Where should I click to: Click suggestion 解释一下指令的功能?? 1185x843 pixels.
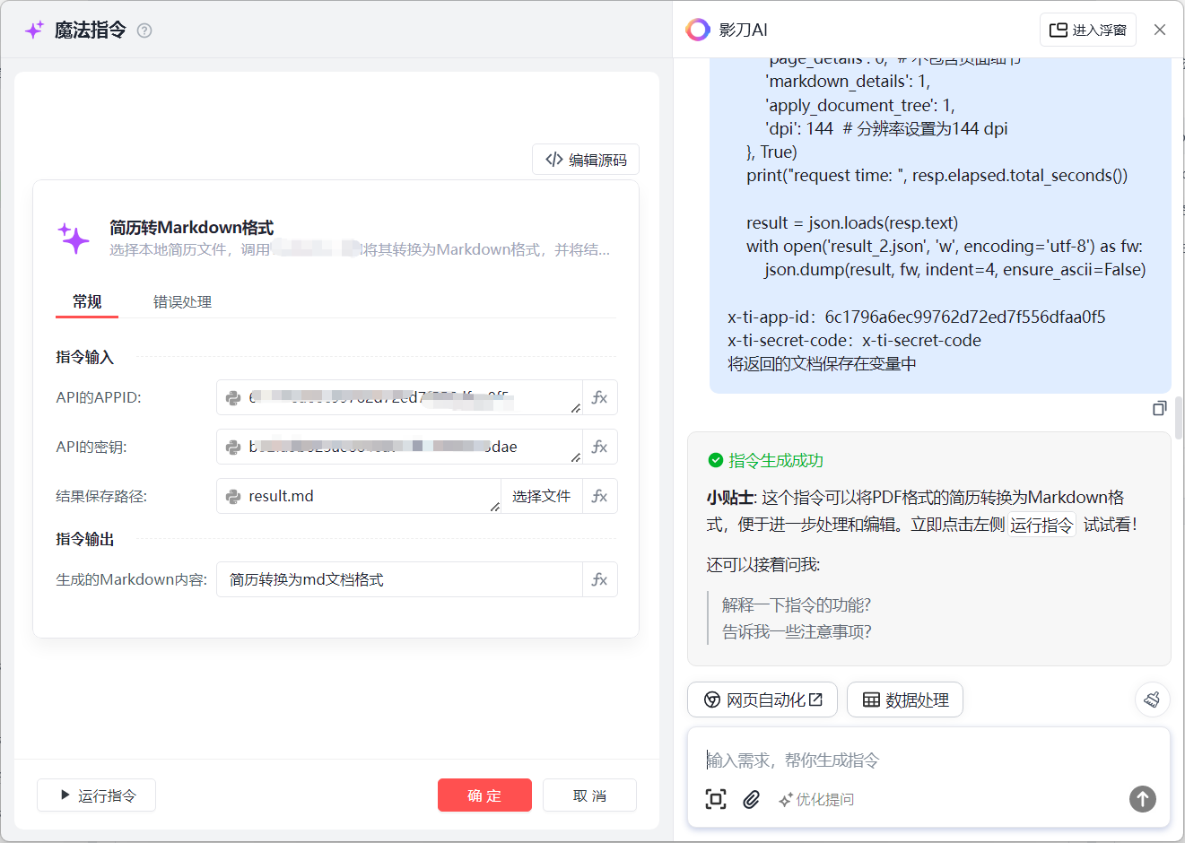point(797,604)
